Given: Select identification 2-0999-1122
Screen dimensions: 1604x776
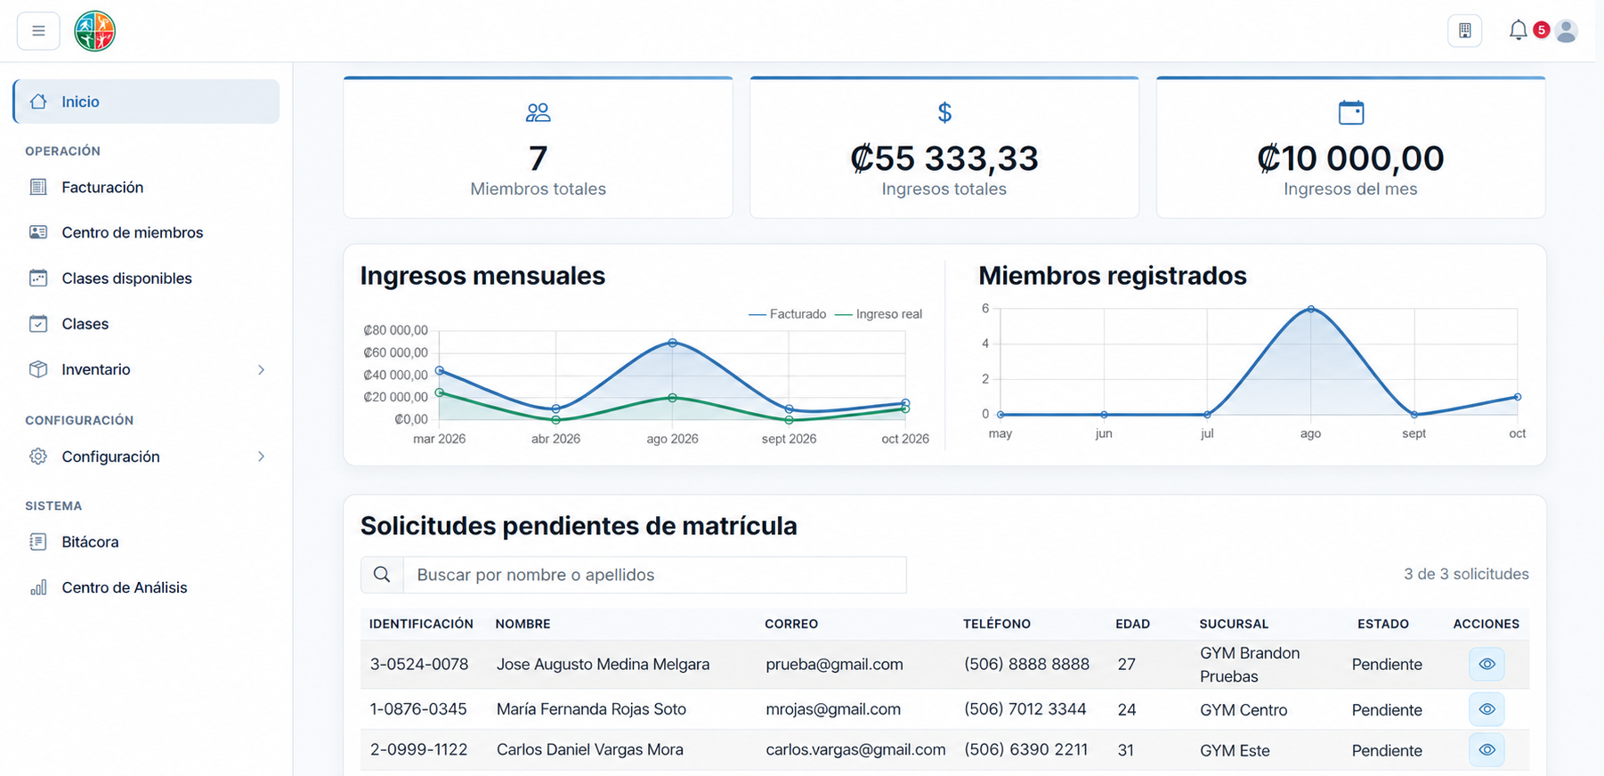Looking at the screenshot, I should pyautogui.click(x=418, y=749).
